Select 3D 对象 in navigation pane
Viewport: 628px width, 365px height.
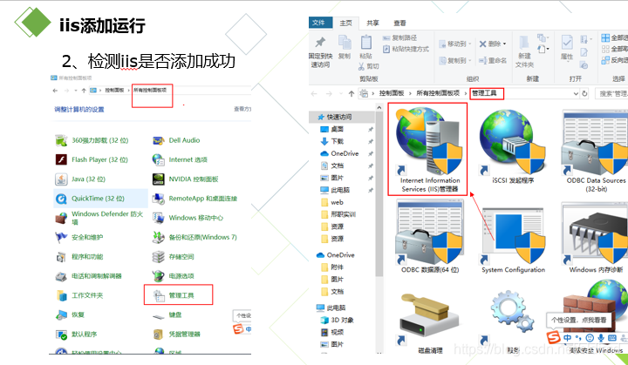[338, 320]
